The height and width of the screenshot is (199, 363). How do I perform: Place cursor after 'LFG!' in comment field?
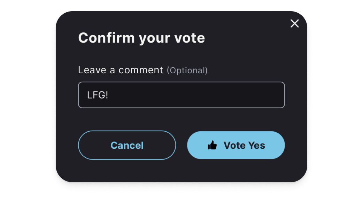pos(109,95)
